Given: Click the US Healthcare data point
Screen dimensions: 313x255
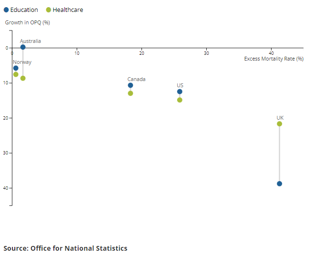Looking at the screenshot, I should (x=180, y=100).
